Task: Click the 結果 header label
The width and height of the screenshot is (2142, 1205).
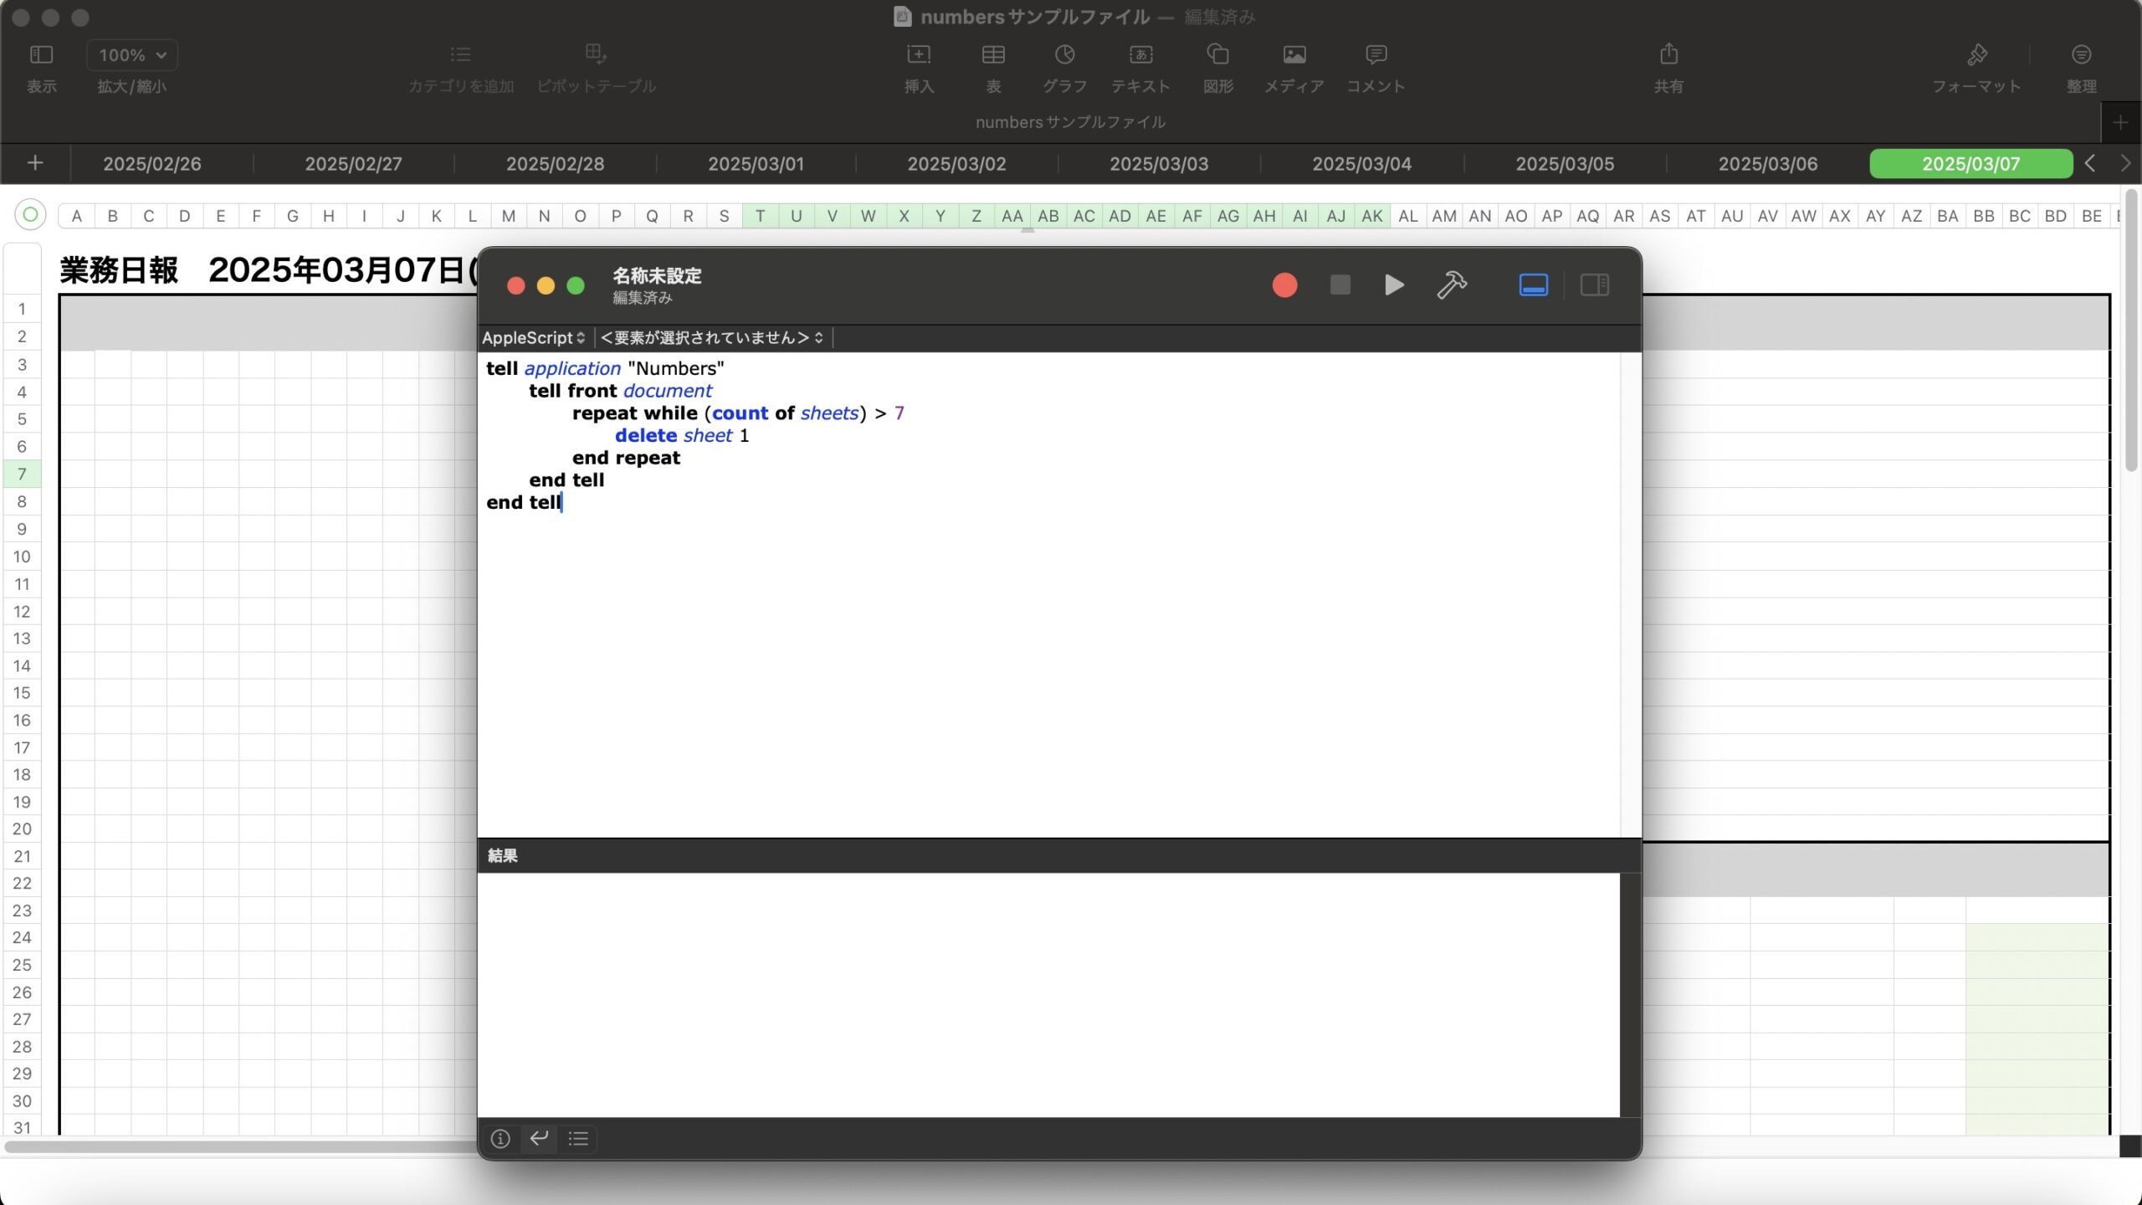Action: [x=502, y=855]
